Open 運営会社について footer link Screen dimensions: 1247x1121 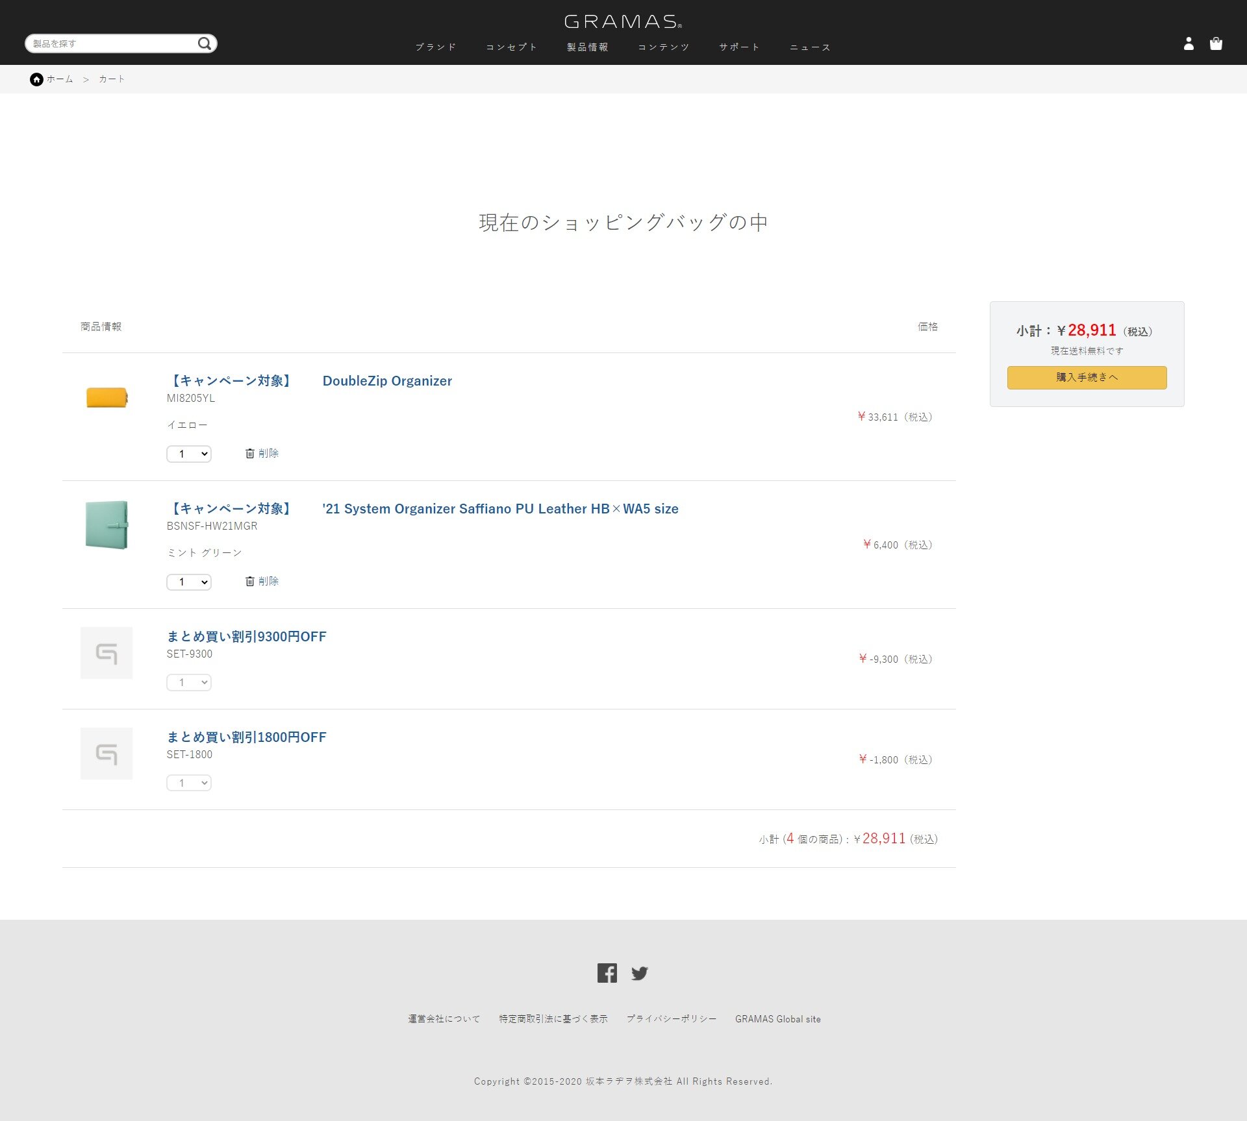click(x=444, y=1019)
